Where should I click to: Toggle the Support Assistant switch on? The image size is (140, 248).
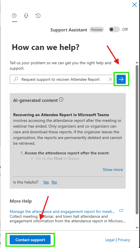click(x=114, y=30)
